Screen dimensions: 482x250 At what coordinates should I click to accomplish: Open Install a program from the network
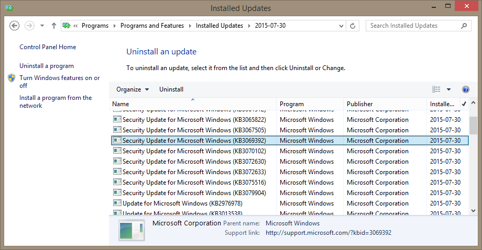pos(56,101)
